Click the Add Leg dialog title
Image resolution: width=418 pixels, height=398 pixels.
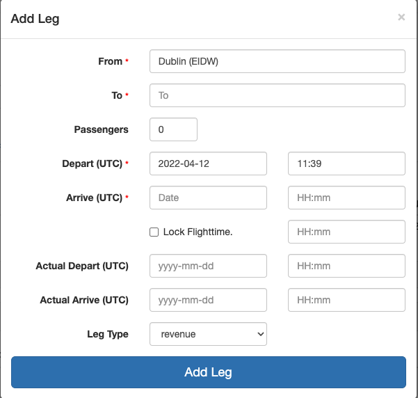point(35,19)
